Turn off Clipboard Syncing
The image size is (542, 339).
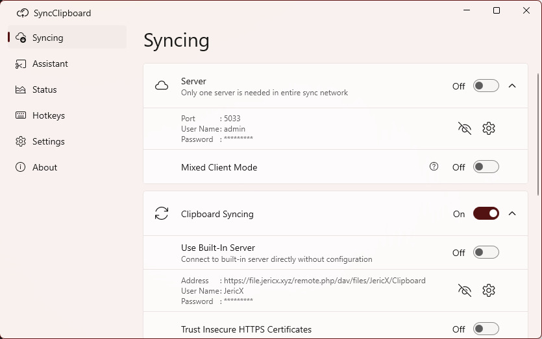tap(486, 213)
